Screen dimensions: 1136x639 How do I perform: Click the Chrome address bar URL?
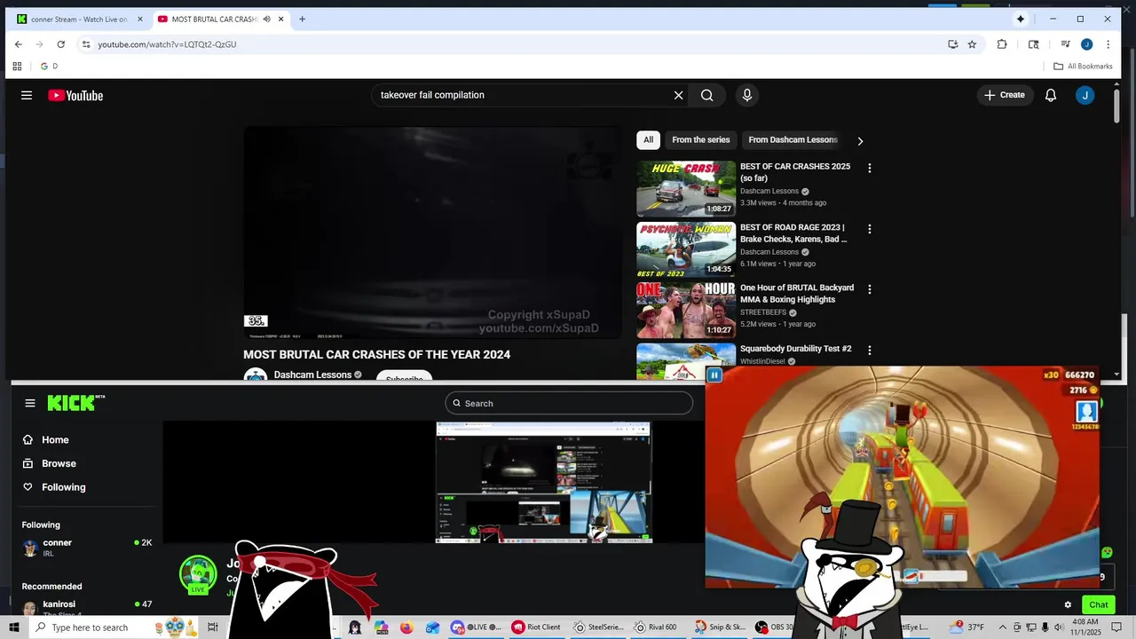167,44
